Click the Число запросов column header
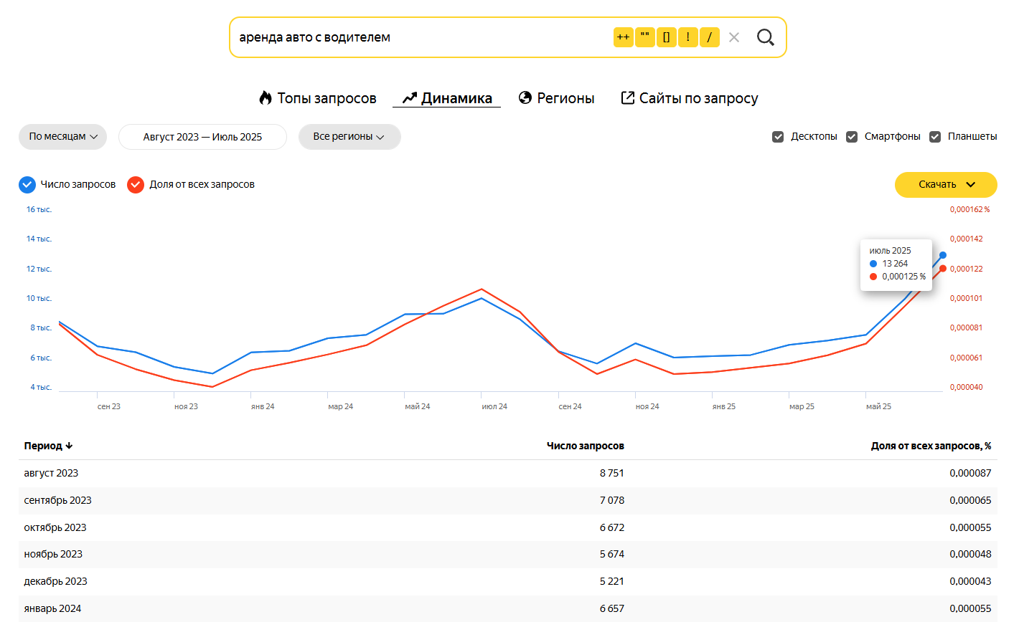Screen dimensions: 1019x622 point(586,446)
